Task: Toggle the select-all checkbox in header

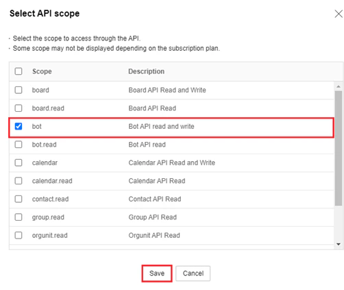Action: (x=19, y=71)
